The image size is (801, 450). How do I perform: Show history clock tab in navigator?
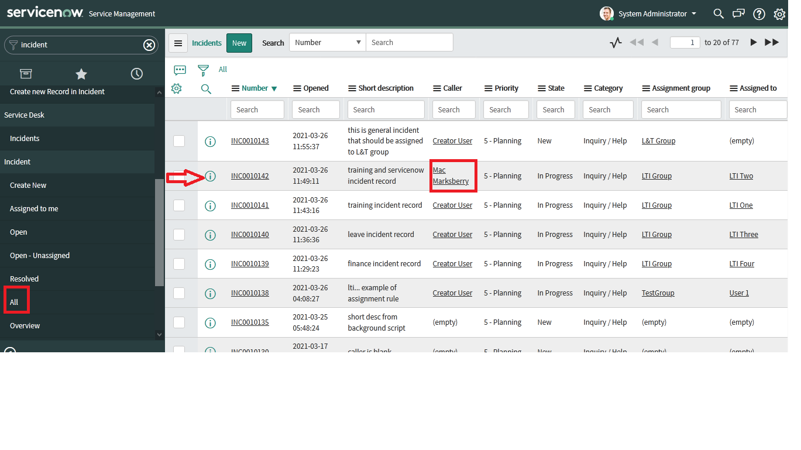tap(136, 74)
